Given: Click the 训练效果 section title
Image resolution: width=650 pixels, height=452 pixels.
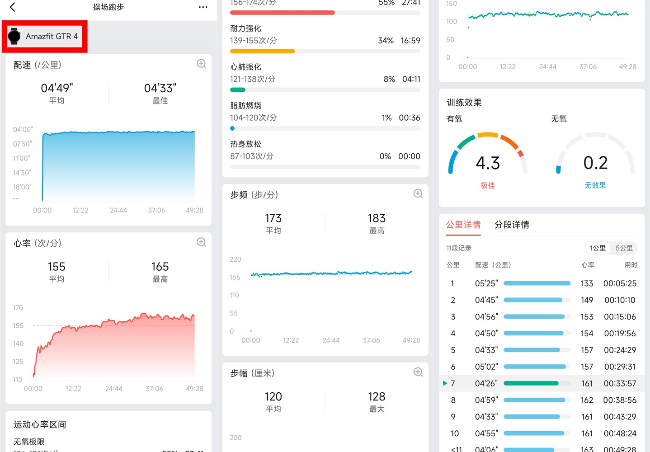Looking at the screenshot, I should 464,103.
